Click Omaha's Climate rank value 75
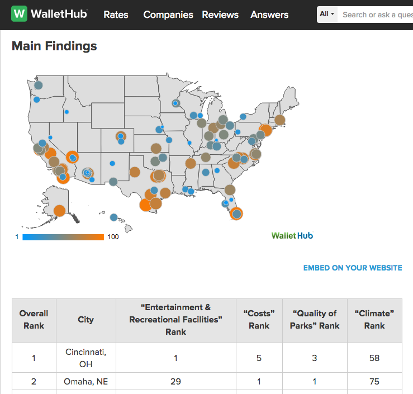Image resolution: width=413 pixels, height=394 pixels. (374, 381)
